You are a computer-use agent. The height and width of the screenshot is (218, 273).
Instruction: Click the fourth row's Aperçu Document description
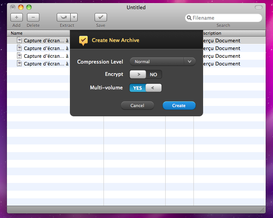pos(222,64)
